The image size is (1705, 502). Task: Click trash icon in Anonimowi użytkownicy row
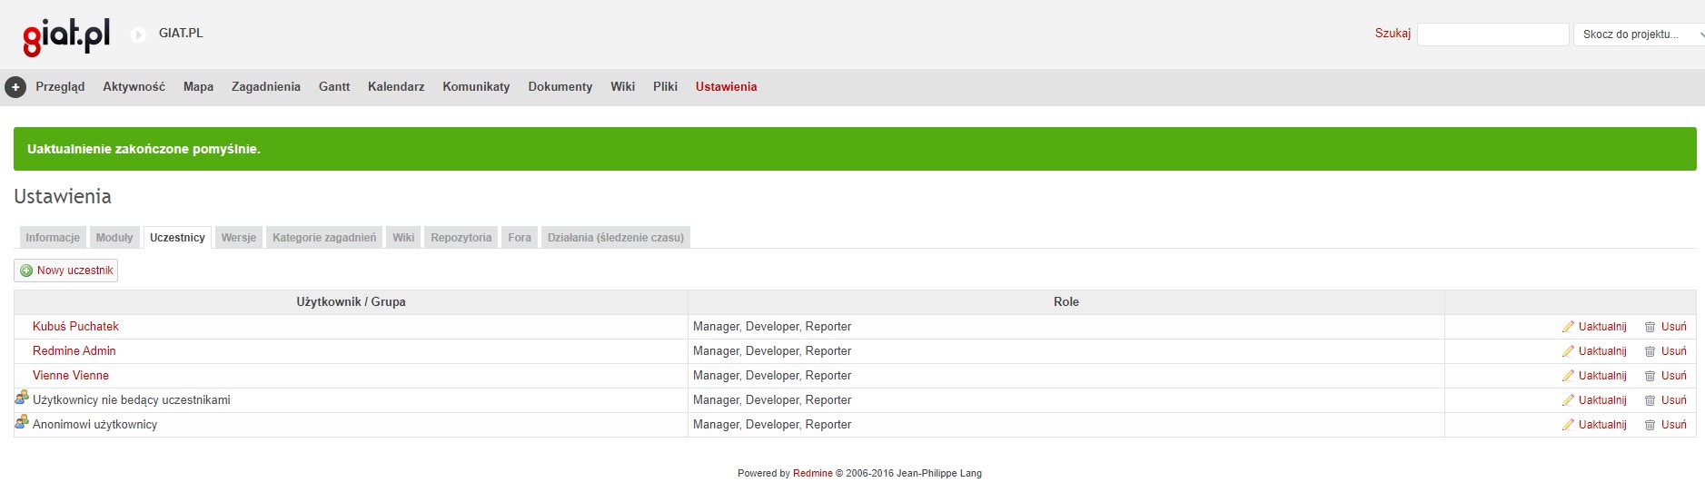click(1650, 425)
